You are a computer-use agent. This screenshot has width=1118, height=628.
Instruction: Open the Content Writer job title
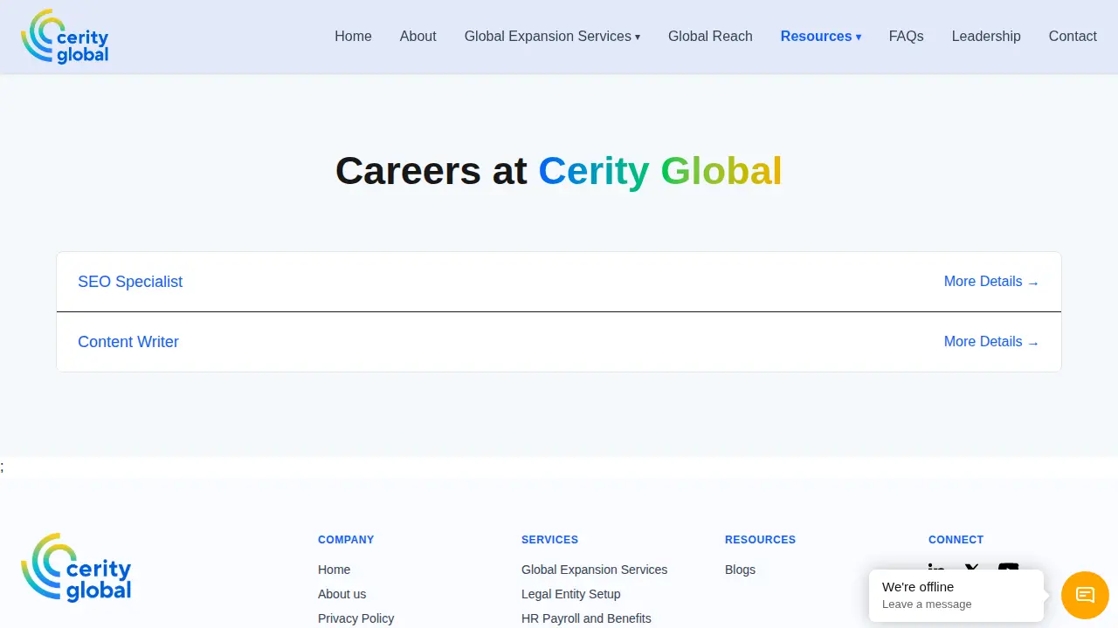point(128,342)
